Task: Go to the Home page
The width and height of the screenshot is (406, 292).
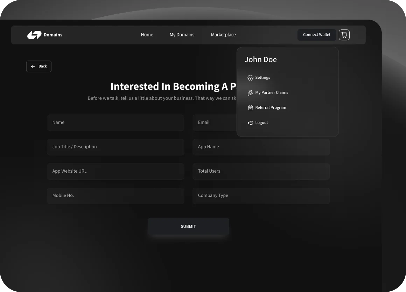Action: tap(147, 35)
